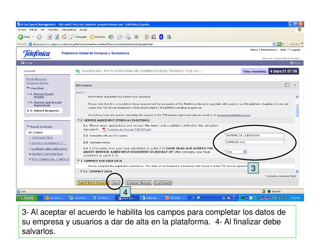Image resolution: width=320 pixels, height=240 pixels.
Task: Click the green refresh page icon
Action: point(57,37)
